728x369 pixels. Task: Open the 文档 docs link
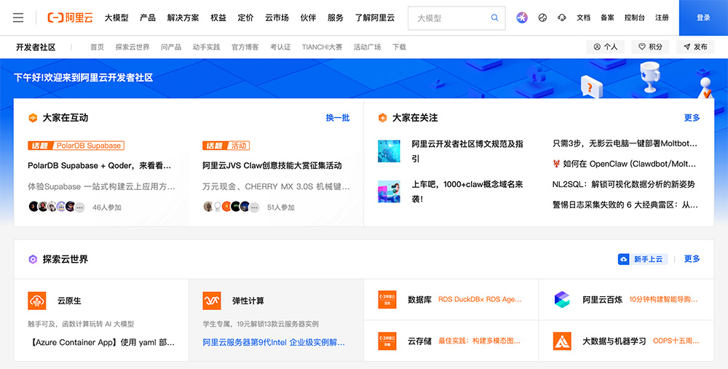click(x=584, y=17)
